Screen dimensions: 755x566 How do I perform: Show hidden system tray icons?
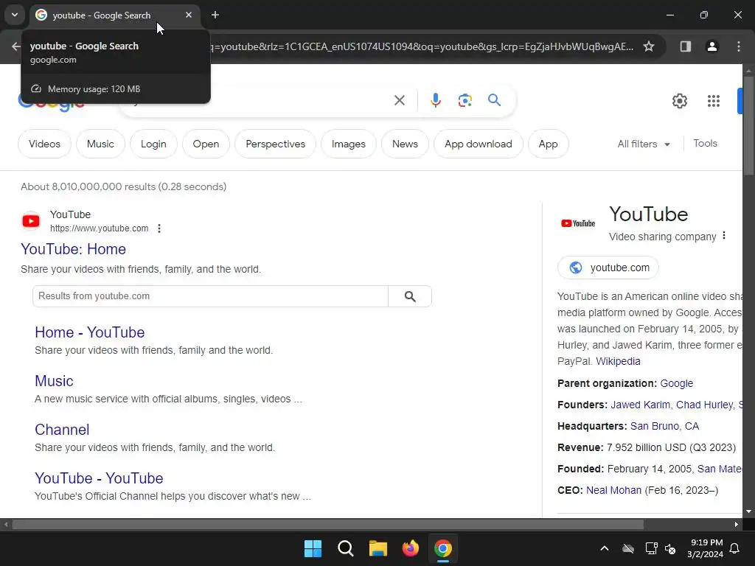click(x=605, y=548)
